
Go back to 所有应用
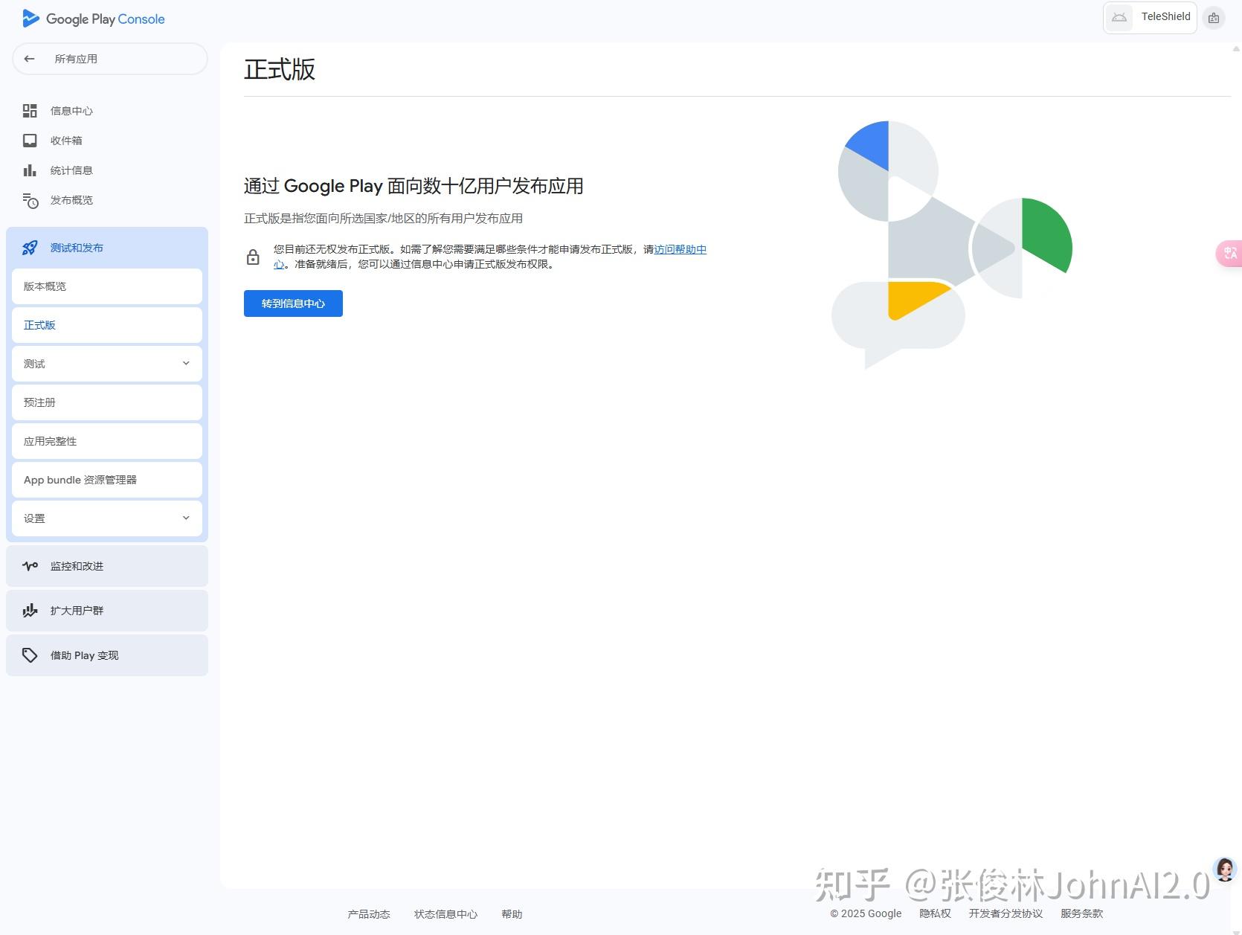110,59
